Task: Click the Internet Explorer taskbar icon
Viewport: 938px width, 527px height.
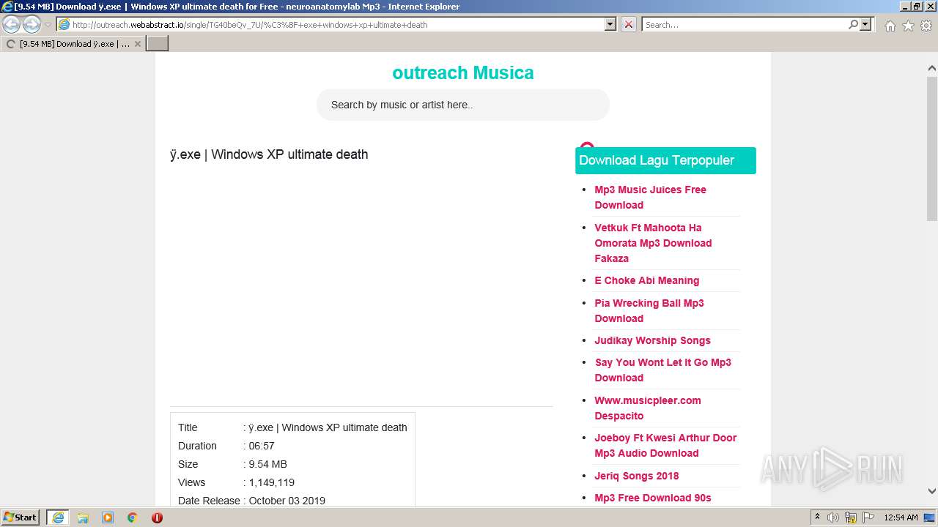Action: coord(58,517)
